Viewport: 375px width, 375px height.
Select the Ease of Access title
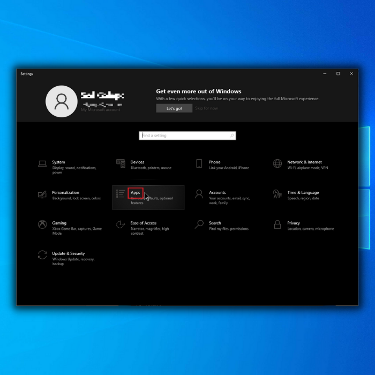click(143, 223)
